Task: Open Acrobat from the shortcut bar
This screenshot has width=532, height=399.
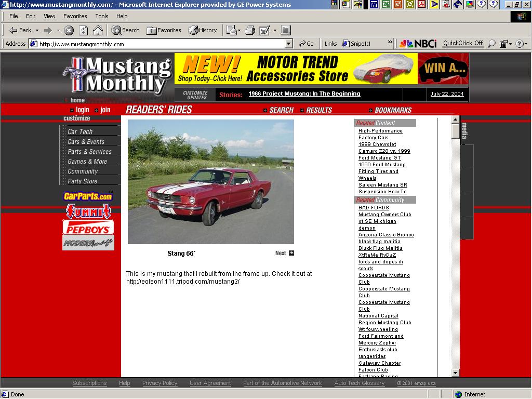Action: click(422, 4)
